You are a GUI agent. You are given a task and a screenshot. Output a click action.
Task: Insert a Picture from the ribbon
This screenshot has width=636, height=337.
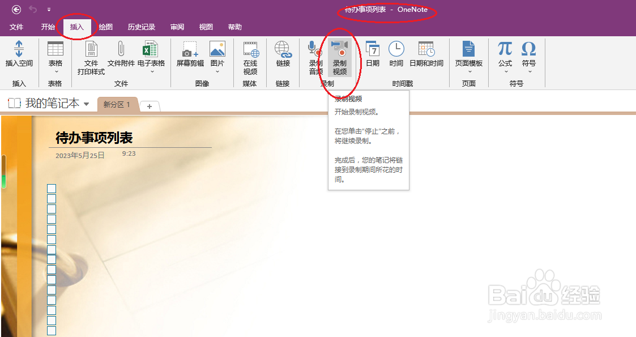click(217, 49)
